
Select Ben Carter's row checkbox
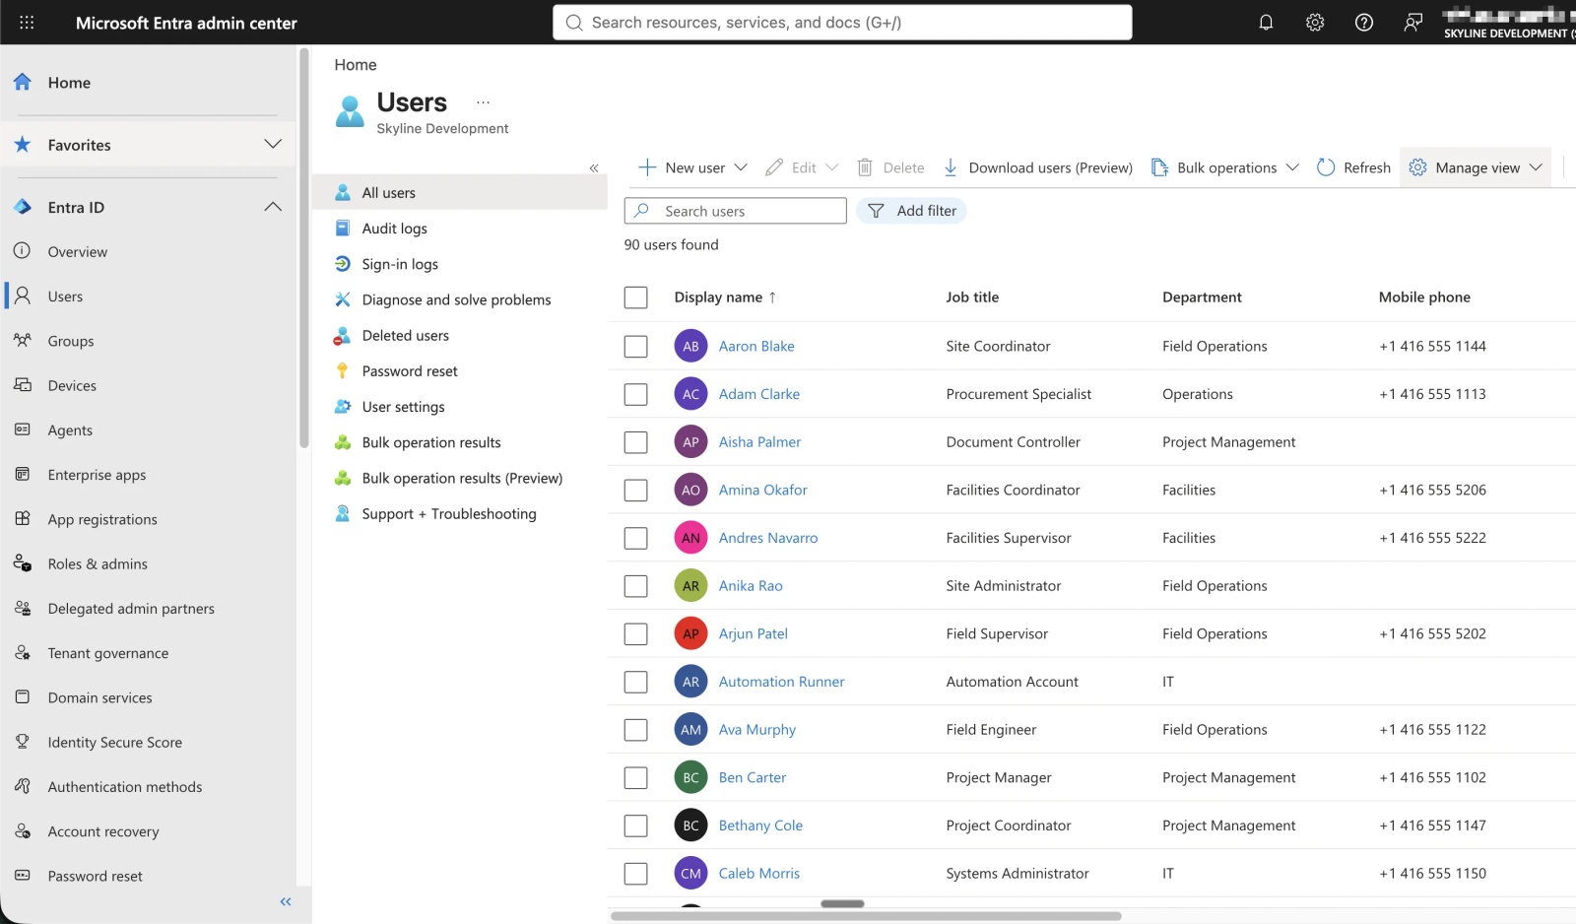click(x=636, y=777)
